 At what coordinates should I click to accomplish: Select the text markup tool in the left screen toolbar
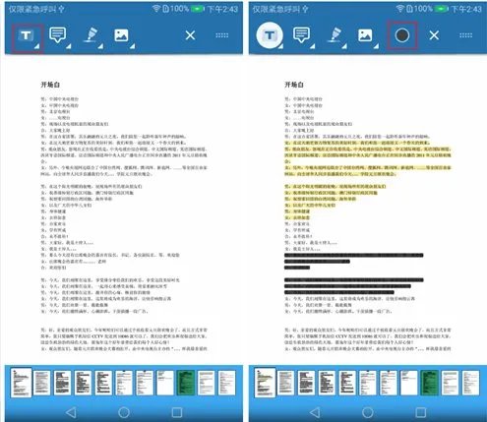tap(27, 35)
